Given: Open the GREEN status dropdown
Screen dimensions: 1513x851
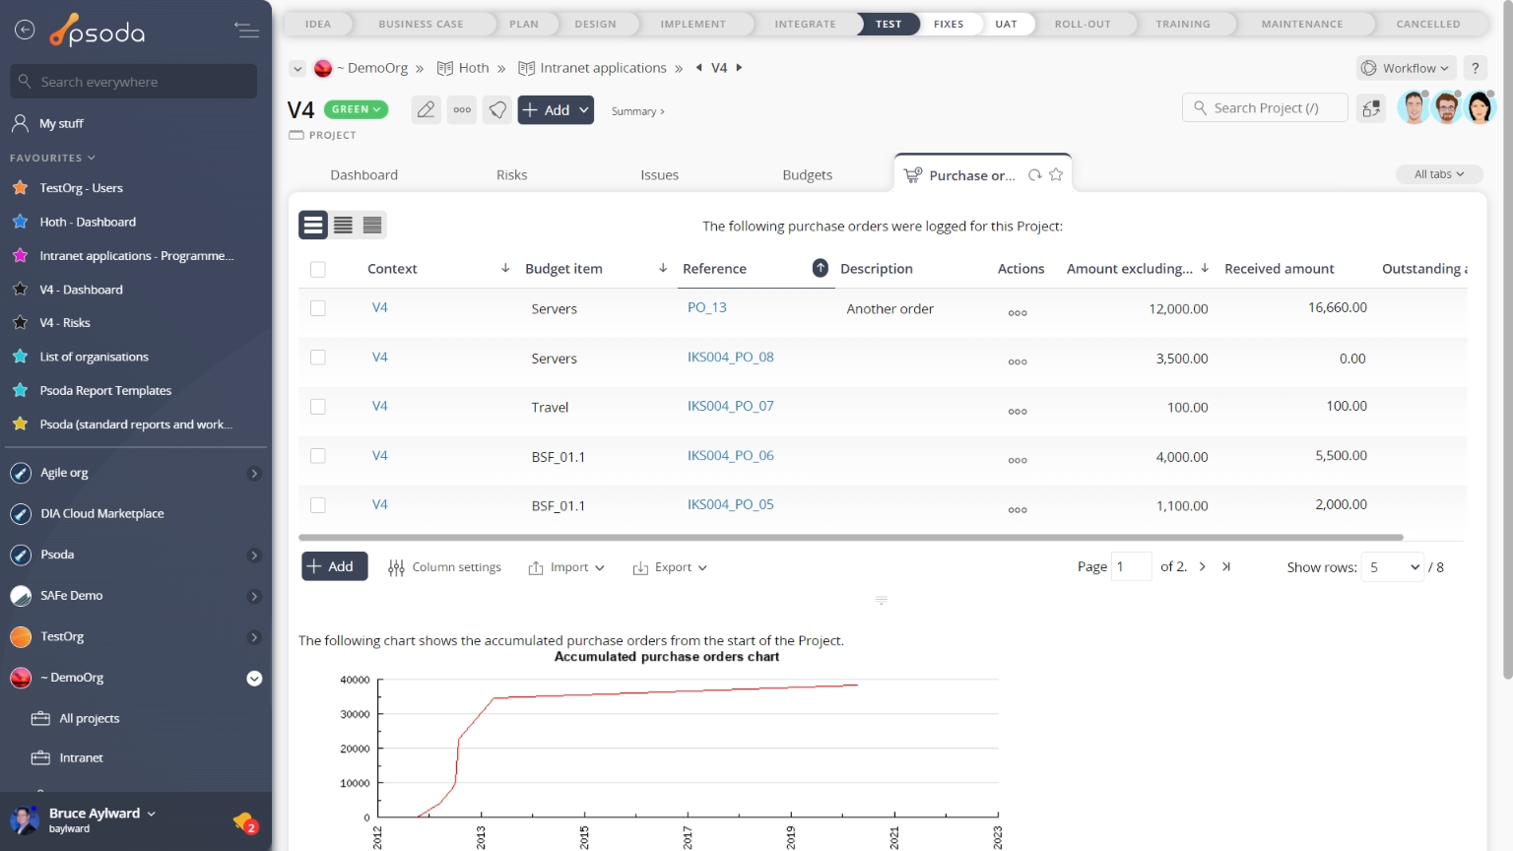Looking at the screenshot, I should click(356, 109).
